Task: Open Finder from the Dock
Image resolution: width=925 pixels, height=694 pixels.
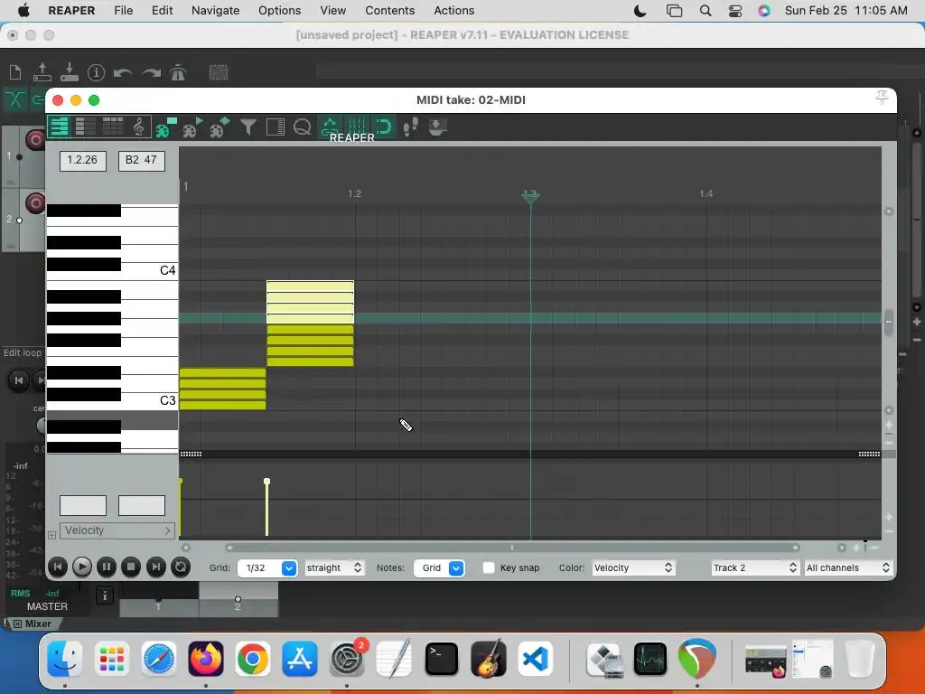Action: click(64, 659)
